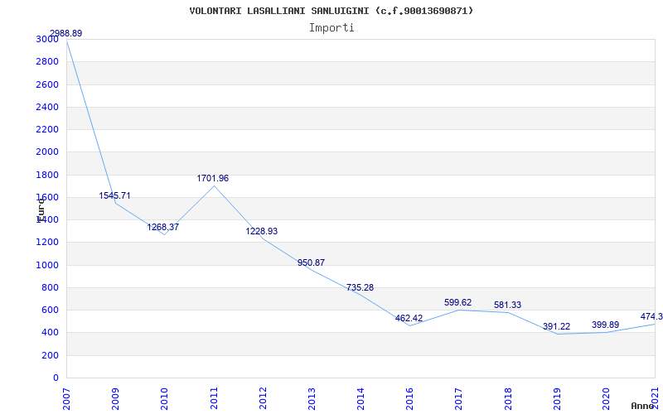Select the 735.28 data label

click(x=360, y=287)
